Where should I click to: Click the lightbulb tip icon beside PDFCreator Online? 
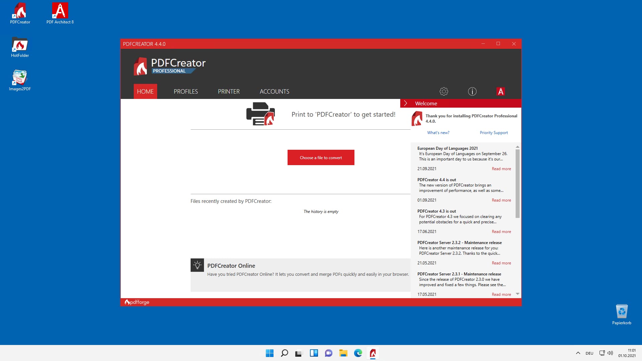pyautogui.click(x=197, y=265)
